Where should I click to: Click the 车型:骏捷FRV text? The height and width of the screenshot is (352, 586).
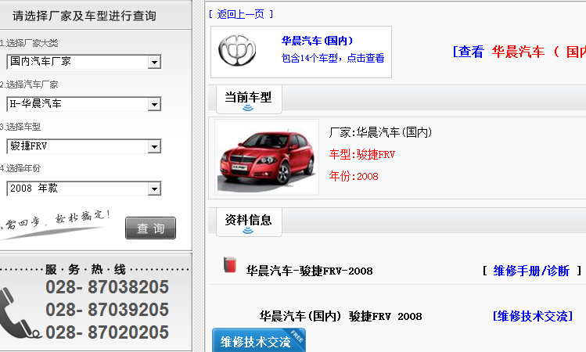pos(361,154)
